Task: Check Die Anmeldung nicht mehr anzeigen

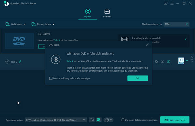Action: coord(51,78)
